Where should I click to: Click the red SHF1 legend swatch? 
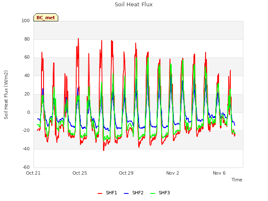(100, 193)
